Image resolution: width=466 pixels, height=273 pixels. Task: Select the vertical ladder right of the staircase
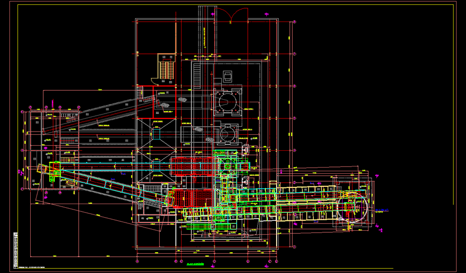[197, 70]
